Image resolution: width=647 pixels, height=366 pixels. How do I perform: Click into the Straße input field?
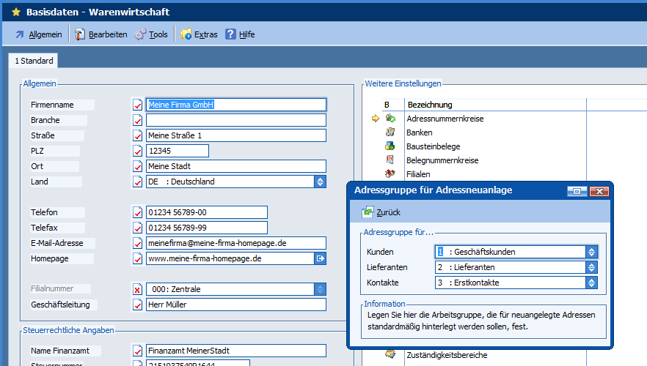click(235, 135)
